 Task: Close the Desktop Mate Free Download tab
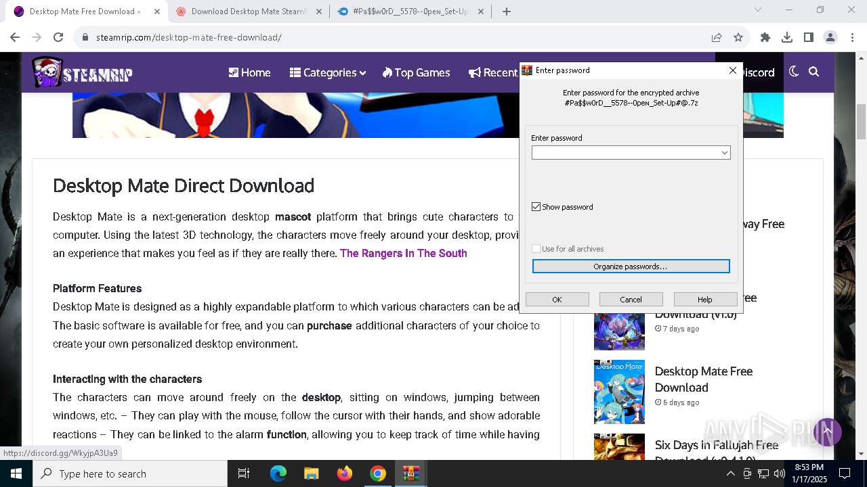click(x=157, y=11)
